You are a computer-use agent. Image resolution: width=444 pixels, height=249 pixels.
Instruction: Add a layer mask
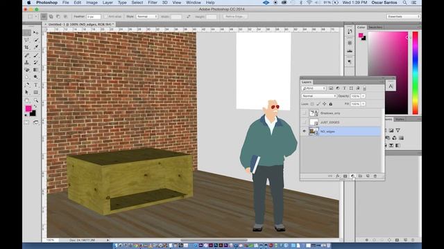(345, 176)
